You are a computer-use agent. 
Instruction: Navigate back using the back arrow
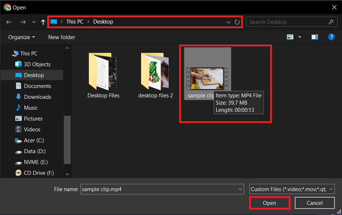pyautogui.click(x=9, y=22)
